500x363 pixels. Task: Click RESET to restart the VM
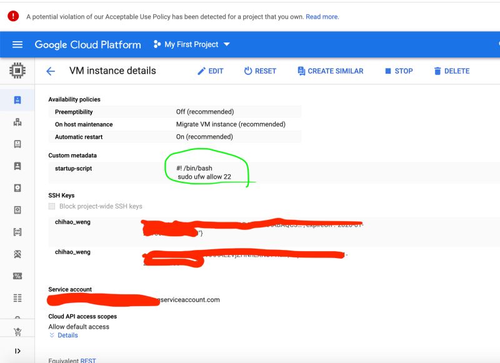click(x=261, y=71)
